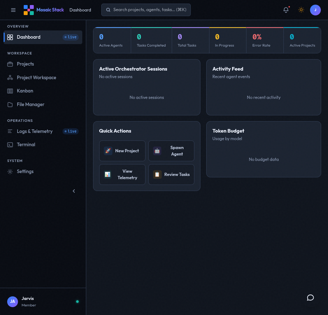Click the Kanban board icon
Image resolution: width=328 pixels, height=315 pixels.
click(10, 91)
